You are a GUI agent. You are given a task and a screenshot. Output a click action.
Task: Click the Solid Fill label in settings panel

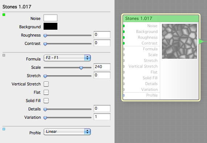point(33,101)
